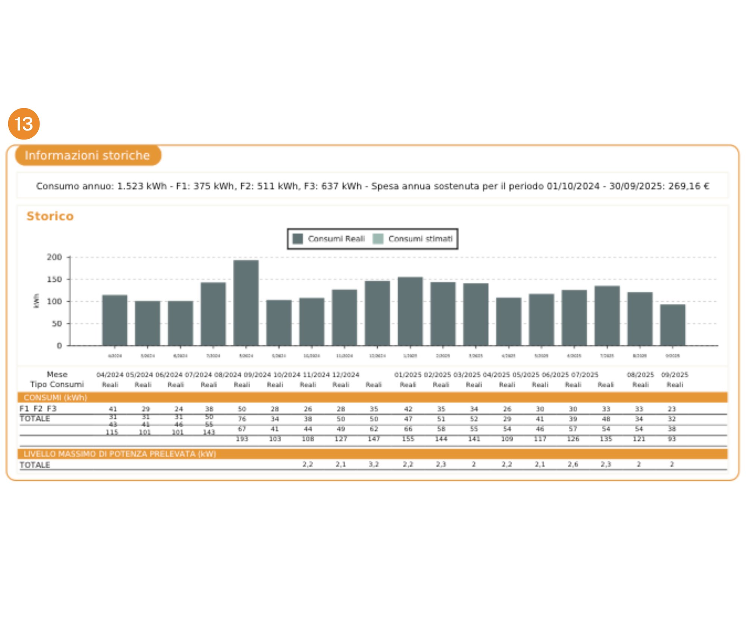Select the Informazioni storiche header tab
Viewport: 746px width, 625px height.
pos(87,156)
